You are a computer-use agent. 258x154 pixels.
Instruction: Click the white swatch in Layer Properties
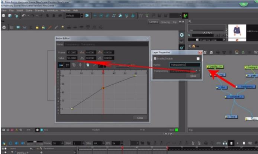(198, 59)
